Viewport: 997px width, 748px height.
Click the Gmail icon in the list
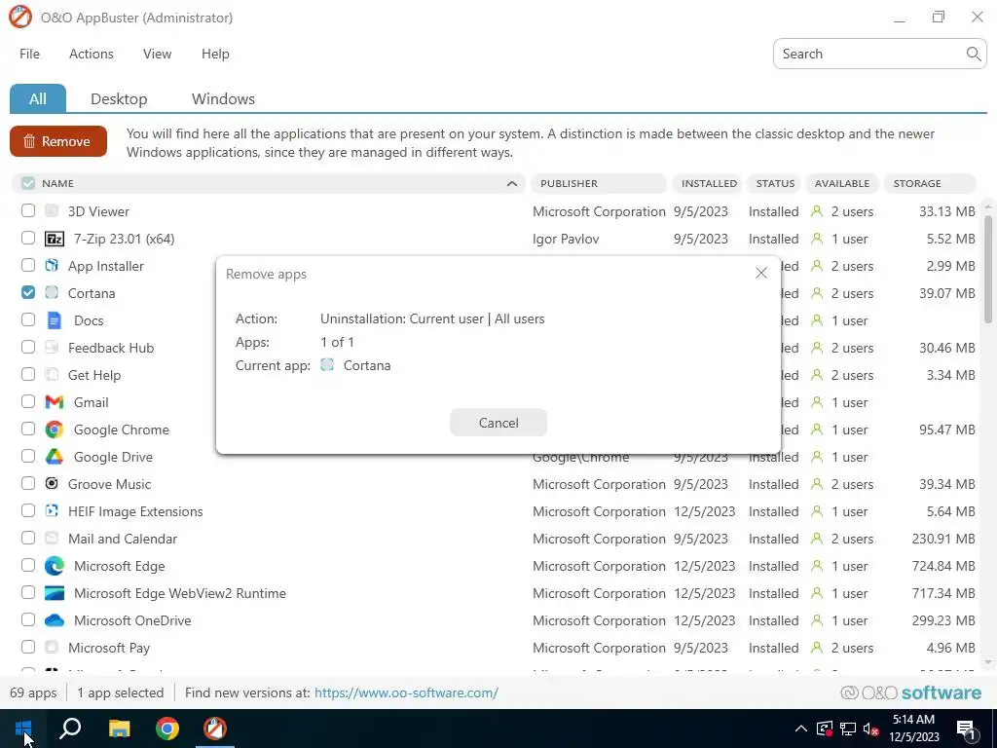tap(55, 402)
